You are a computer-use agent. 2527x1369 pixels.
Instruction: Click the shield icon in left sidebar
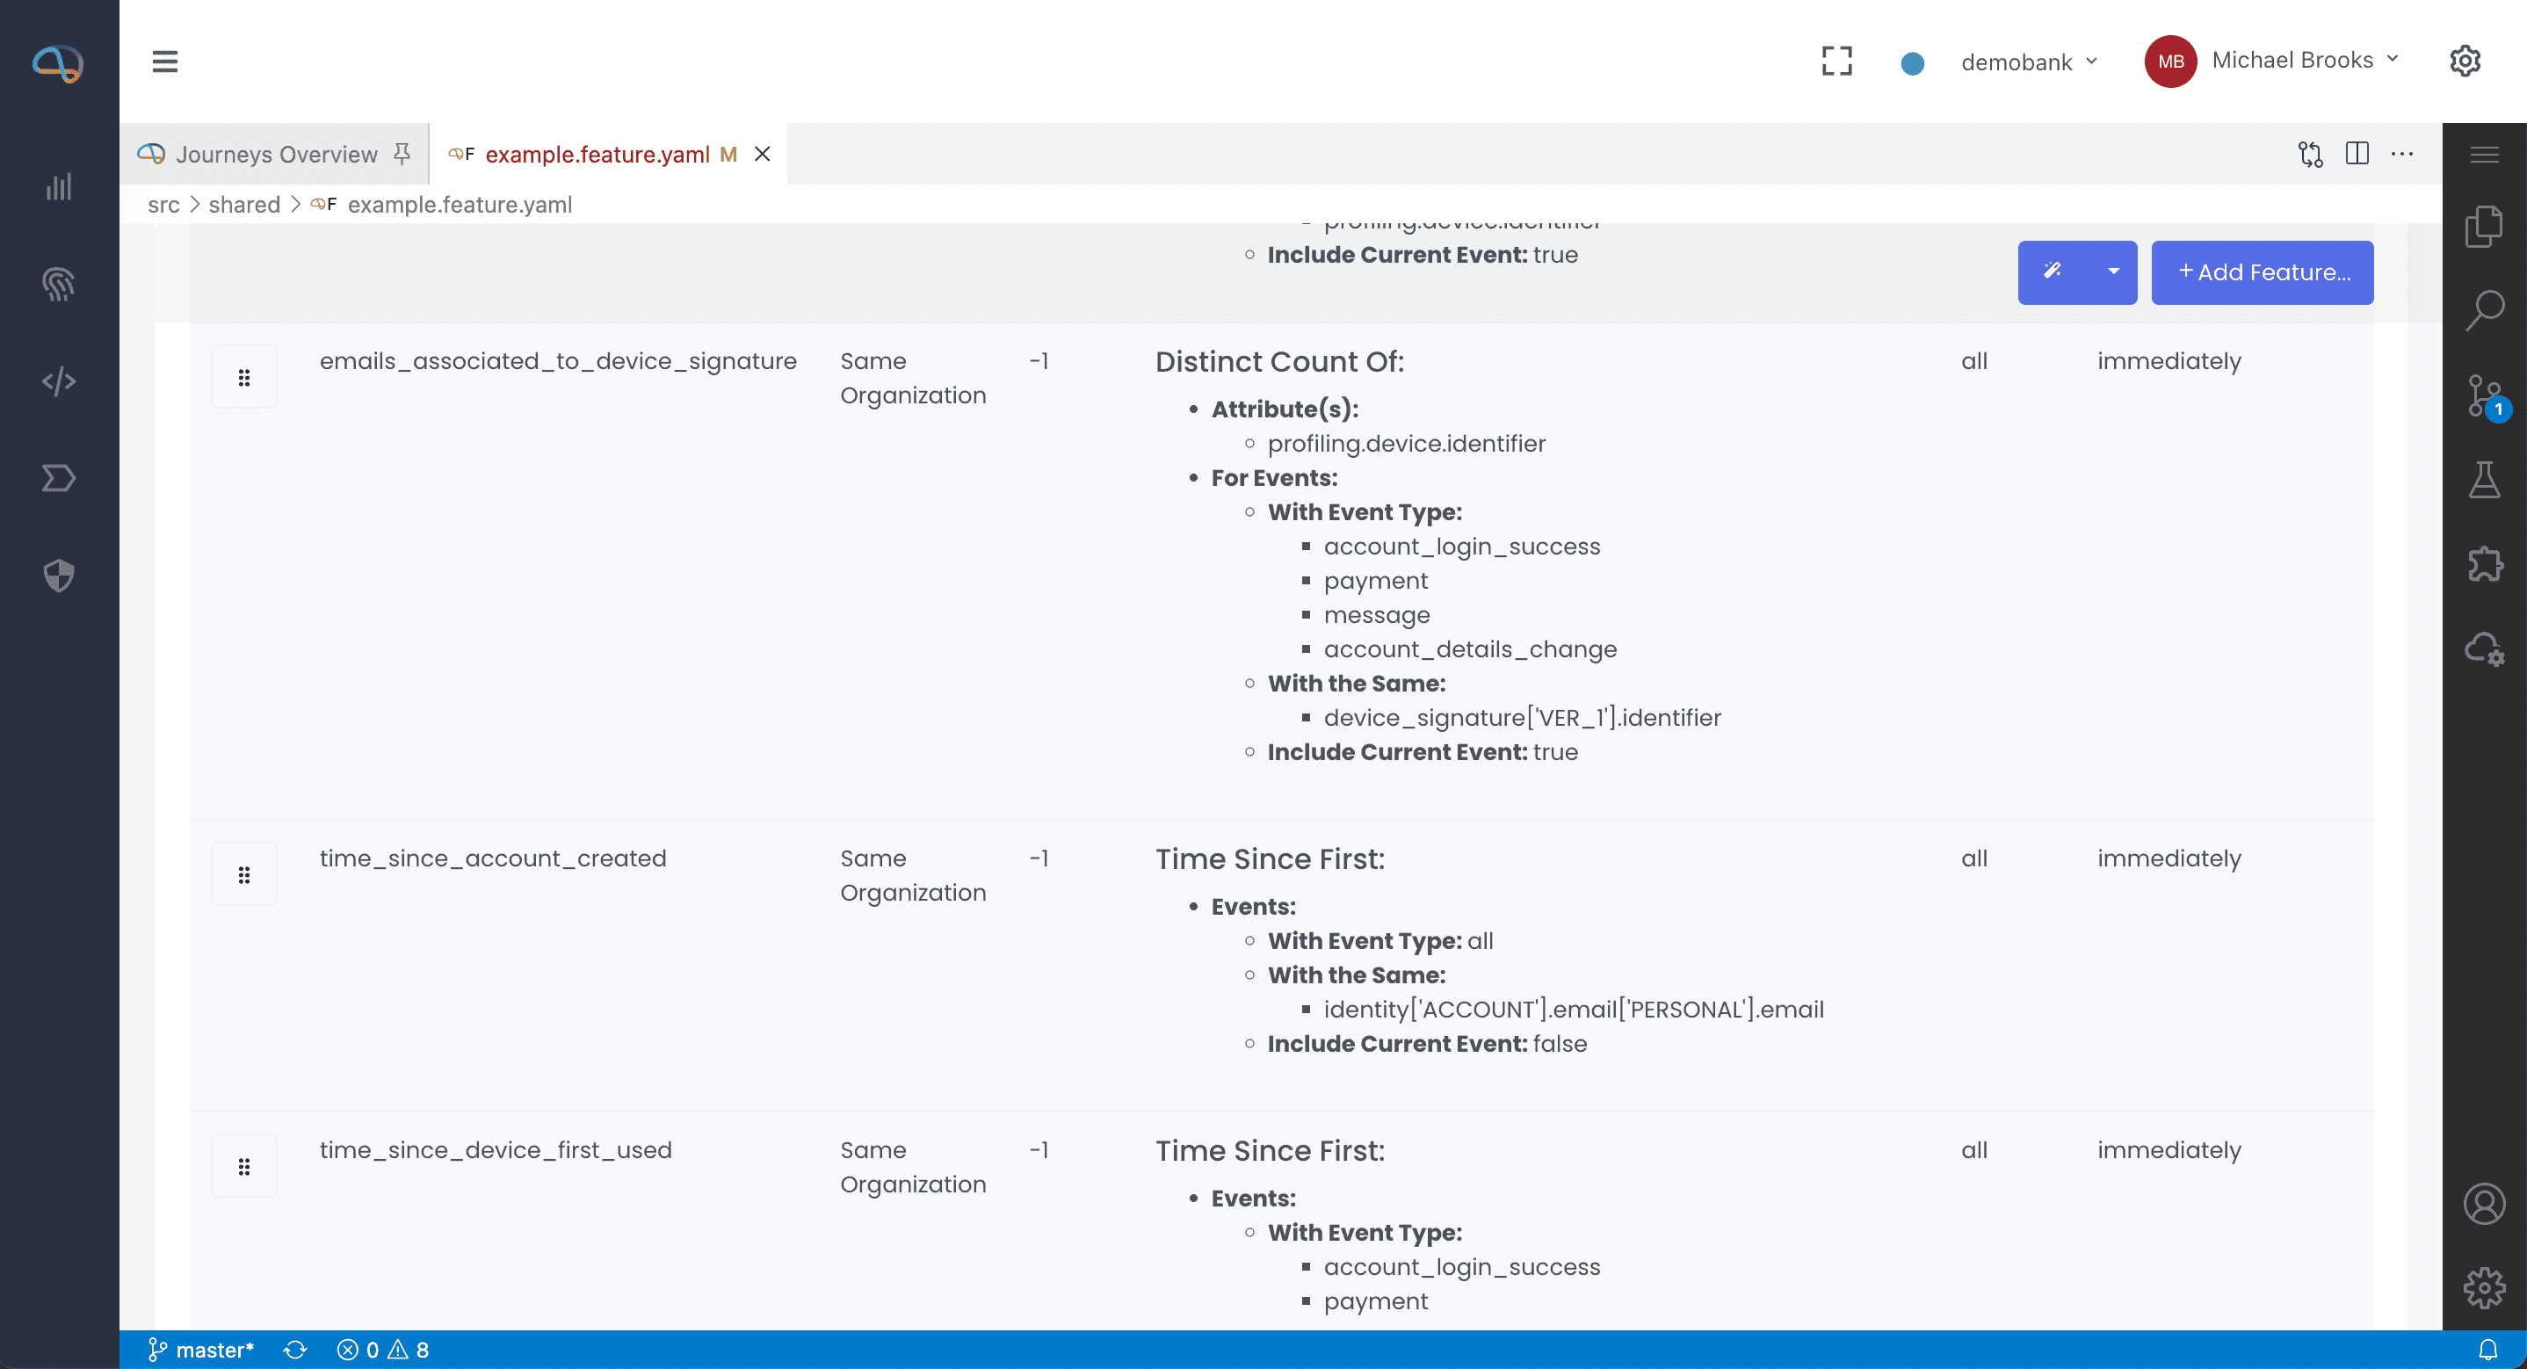(x=59, y=575)
